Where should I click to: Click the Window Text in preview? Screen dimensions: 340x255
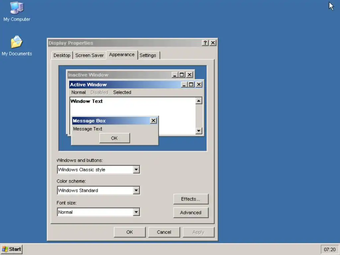(x=87, y=101)
